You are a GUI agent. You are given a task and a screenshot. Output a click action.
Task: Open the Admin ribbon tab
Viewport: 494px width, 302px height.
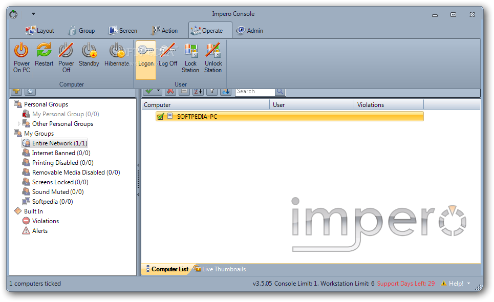(249, 31)
